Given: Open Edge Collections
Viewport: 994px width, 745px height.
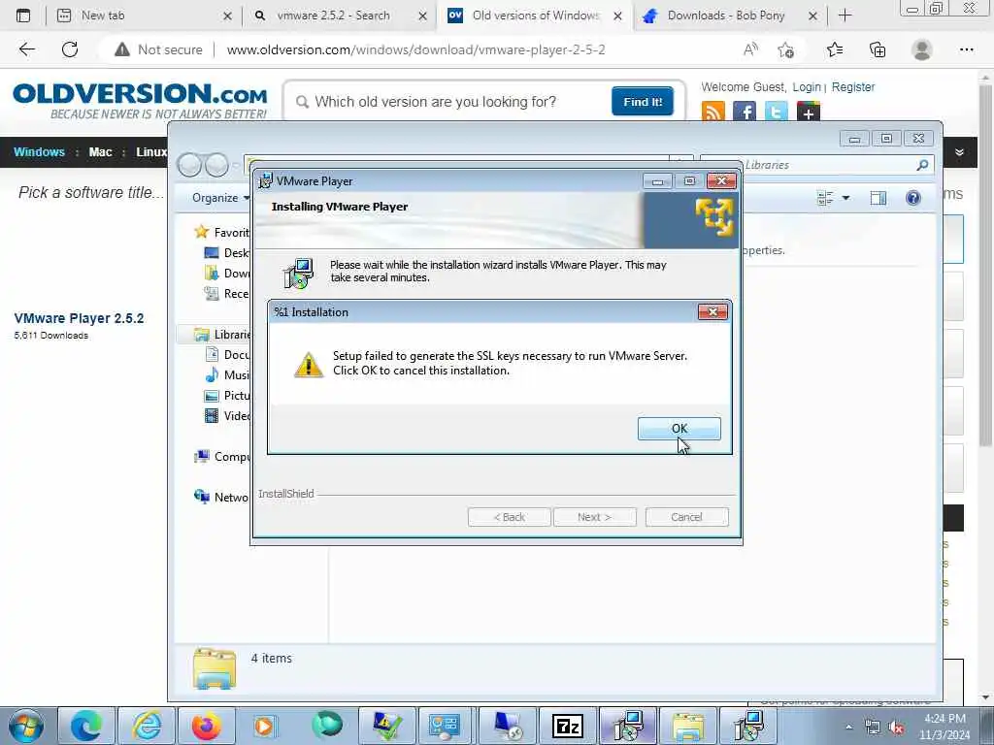Looking at the screenshot, I should [878, 49].
